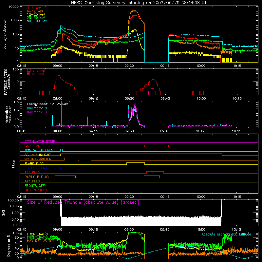Click the HESSI Observing Summary title
The width and height of the screenshot is (262, 262).
[139, 3]
